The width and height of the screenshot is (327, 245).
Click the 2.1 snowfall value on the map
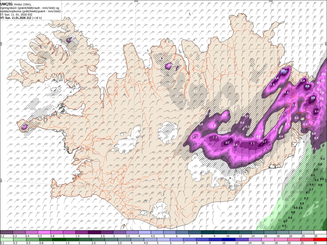252,143
